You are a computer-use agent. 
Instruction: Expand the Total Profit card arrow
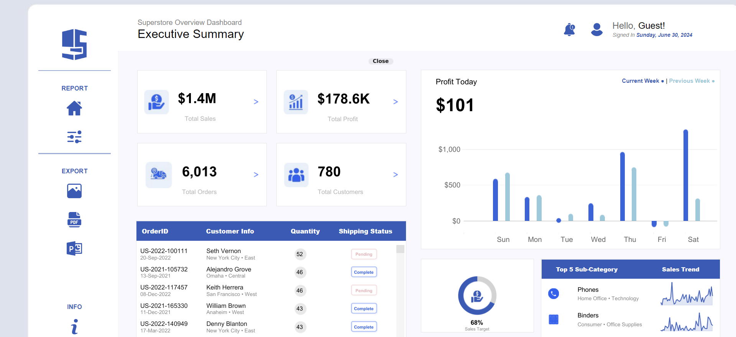click(396, 102)
